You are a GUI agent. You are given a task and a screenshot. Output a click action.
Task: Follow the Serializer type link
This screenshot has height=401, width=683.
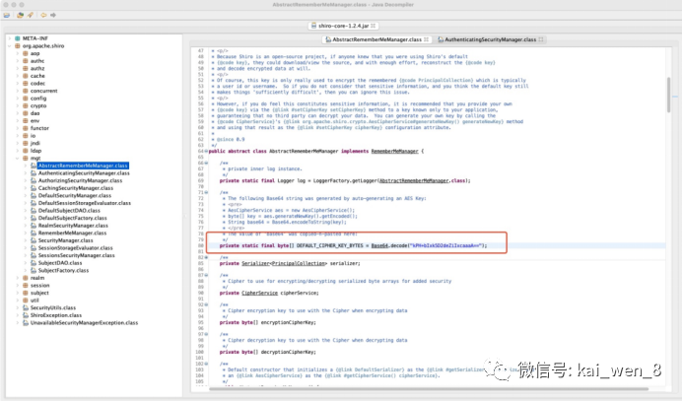pos(255,263)
